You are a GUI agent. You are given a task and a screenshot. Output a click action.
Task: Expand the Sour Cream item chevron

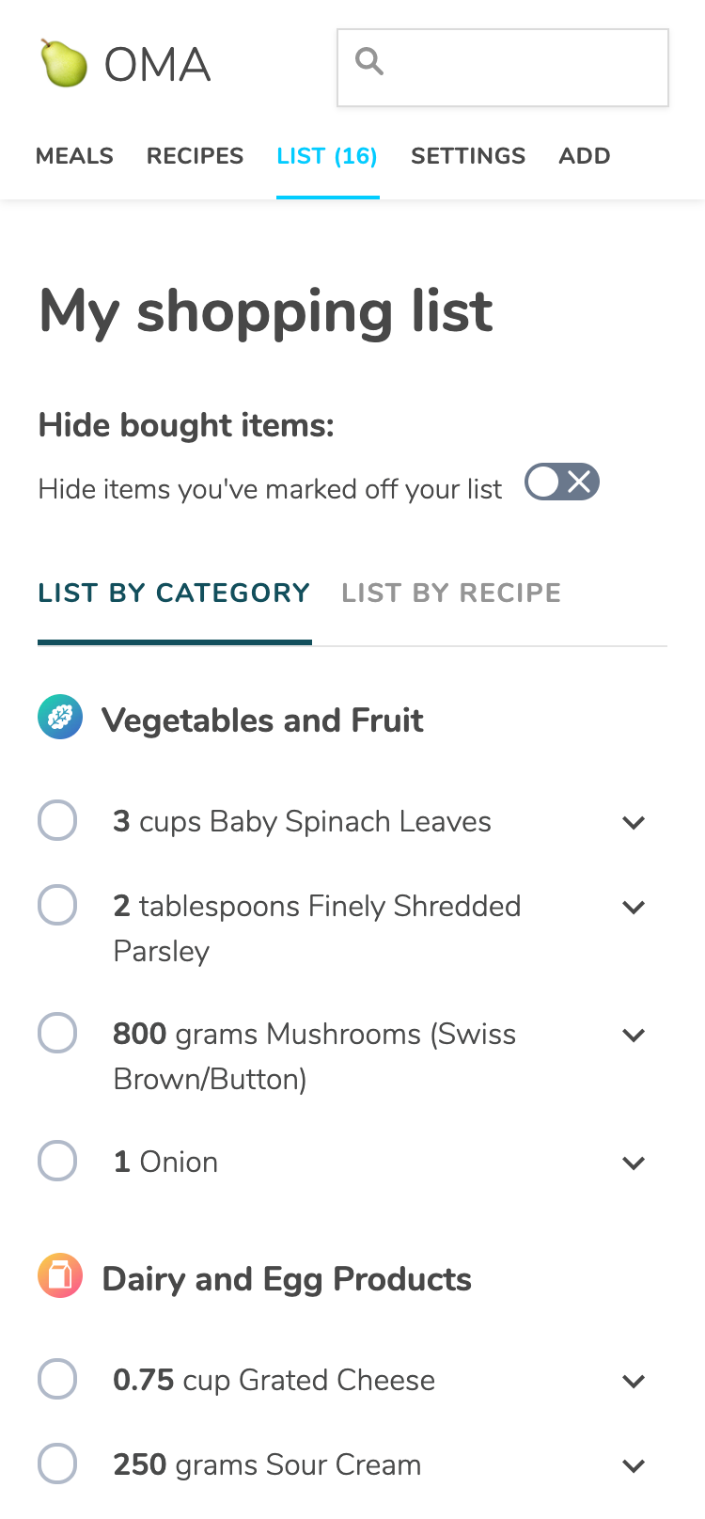coord(634,1465)
